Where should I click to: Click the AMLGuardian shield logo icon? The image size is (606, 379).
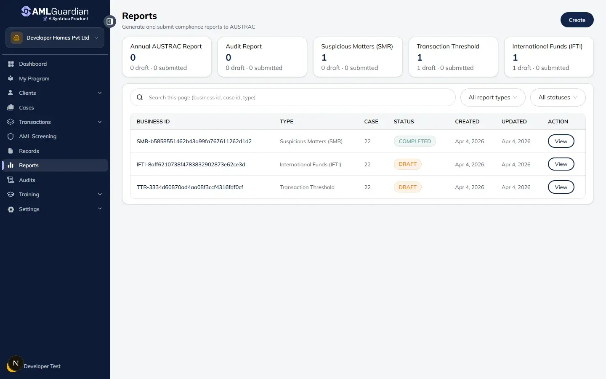tap(26, 11)
